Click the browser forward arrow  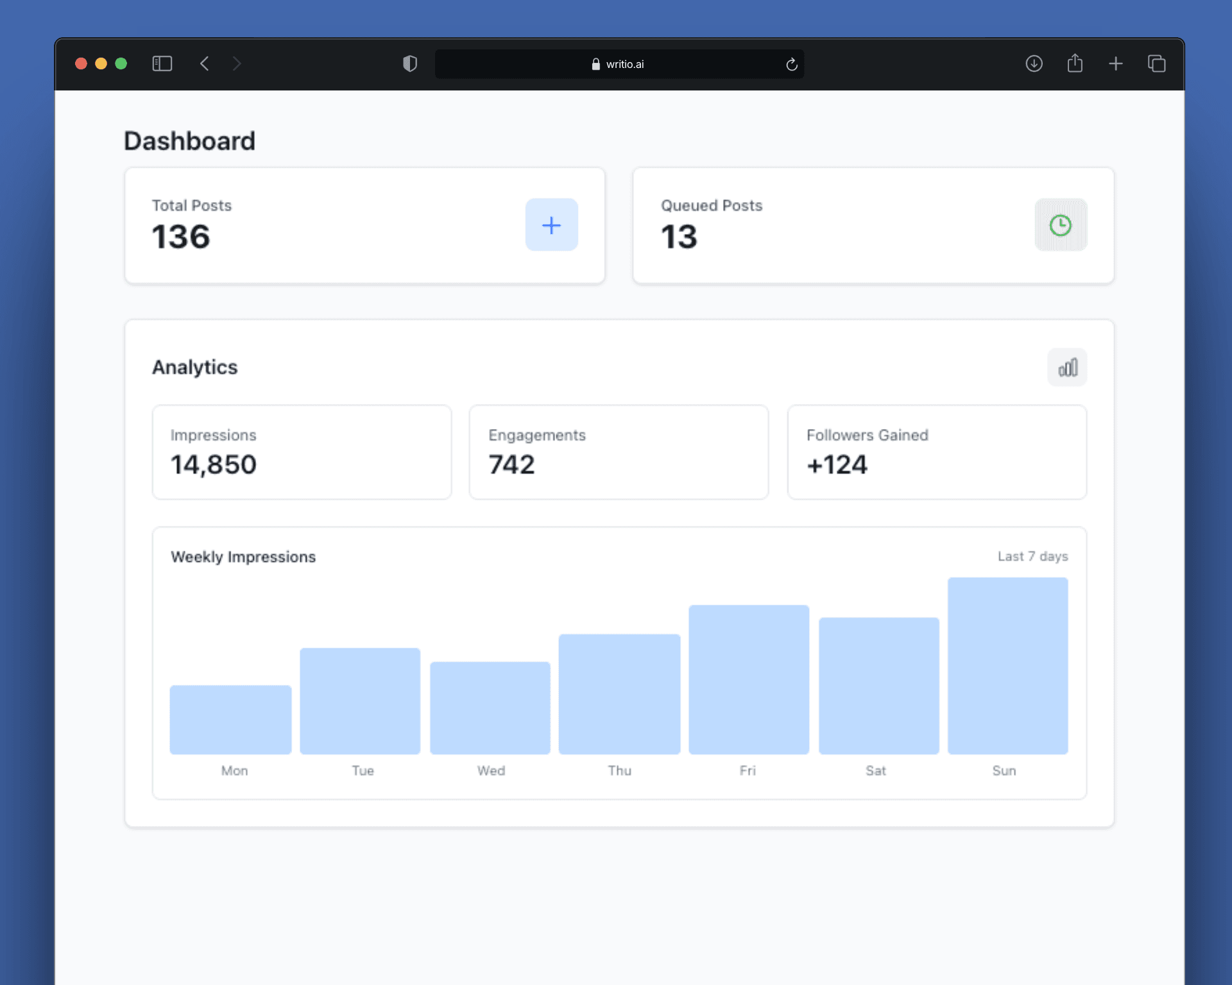pos(237,63)
